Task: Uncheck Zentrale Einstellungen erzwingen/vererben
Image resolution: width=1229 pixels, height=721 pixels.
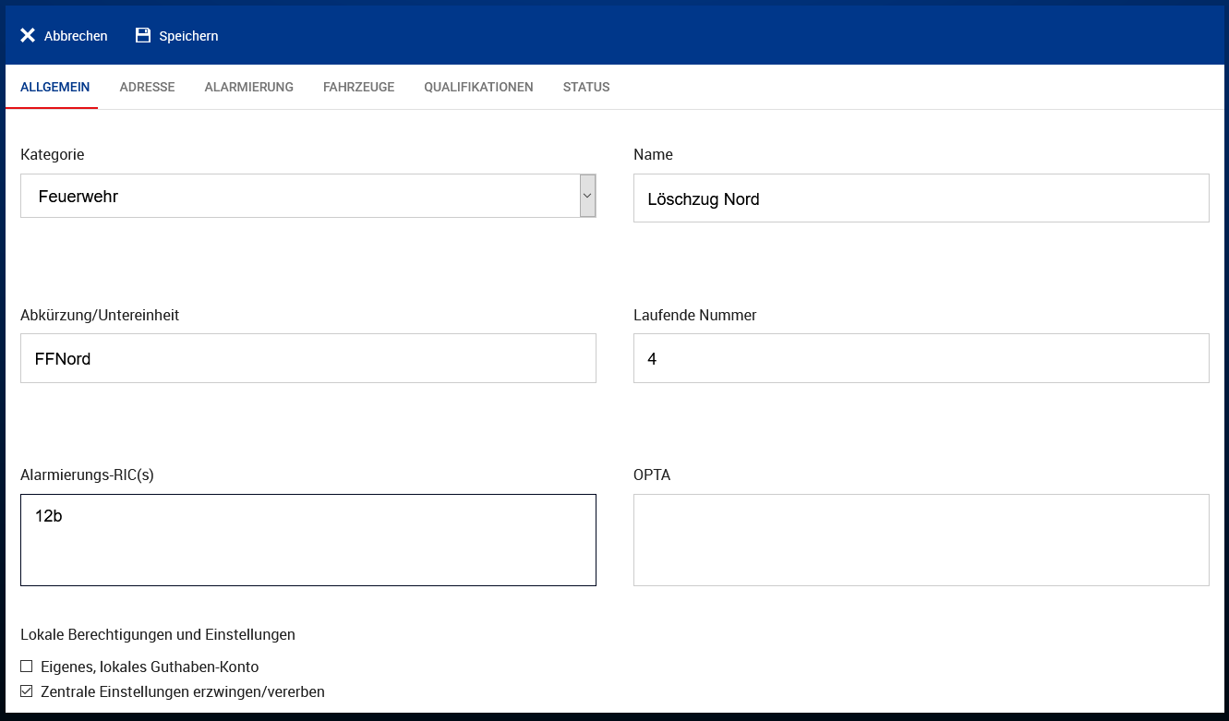Action: point(27,691)
